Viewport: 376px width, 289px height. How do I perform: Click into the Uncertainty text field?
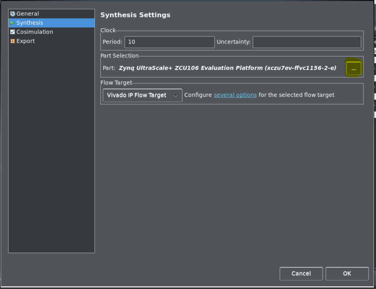click(307, 42)
